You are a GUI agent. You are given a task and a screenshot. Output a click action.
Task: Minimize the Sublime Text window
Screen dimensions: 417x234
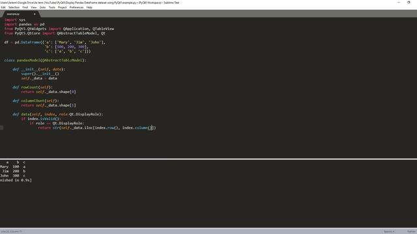398,3
